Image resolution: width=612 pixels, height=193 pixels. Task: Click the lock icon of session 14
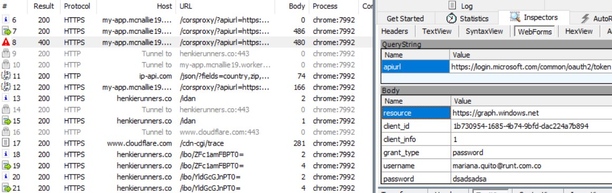pyautogui.click(x=5, y=110)
